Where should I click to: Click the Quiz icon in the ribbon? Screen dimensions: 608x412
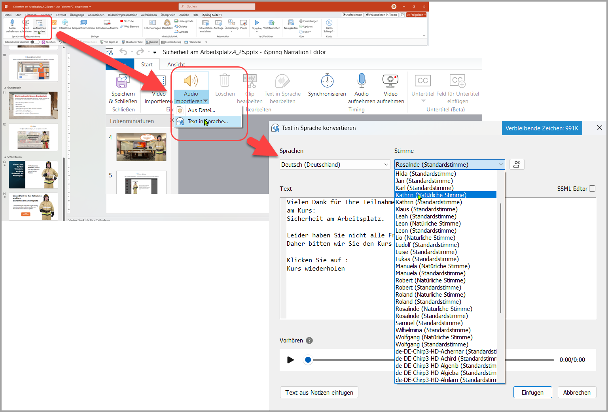coord(54,24)
